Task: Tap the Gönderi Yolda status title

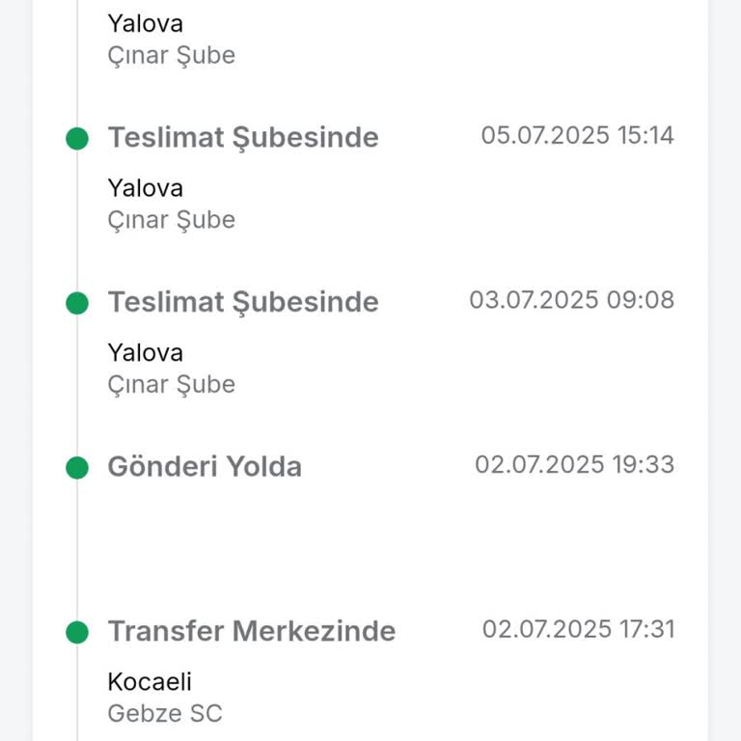Action: point(205,468)
